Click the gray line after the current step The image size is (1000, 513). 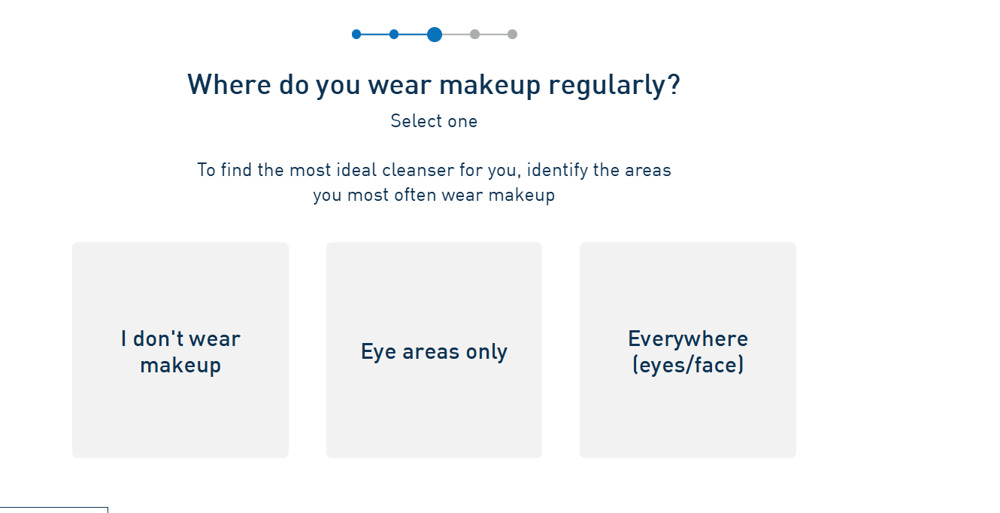click(x=456, y=34)
